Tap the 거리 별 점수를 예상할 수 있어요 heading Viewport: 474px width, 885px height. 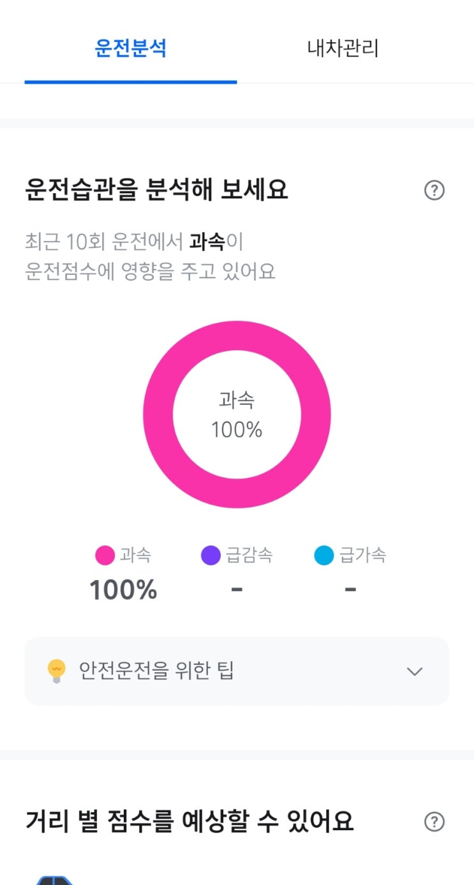pos(189,821)
